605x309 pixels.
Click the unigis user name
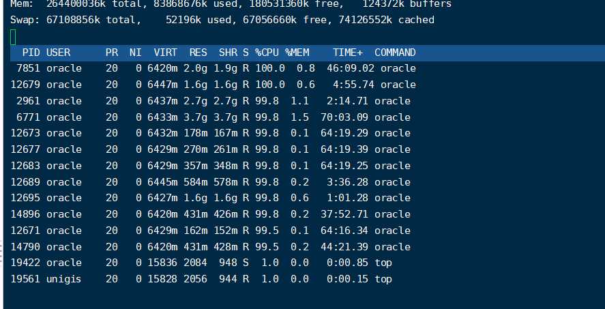tap(63, 279)
